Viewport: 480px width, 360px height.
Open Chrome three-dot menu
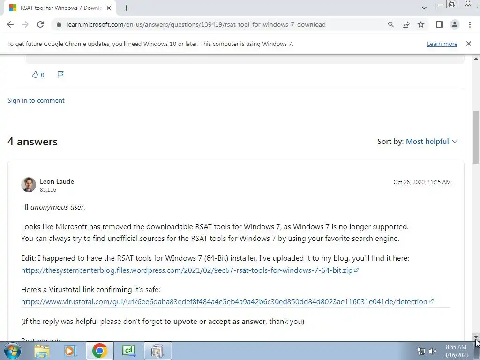click(470, 24)
